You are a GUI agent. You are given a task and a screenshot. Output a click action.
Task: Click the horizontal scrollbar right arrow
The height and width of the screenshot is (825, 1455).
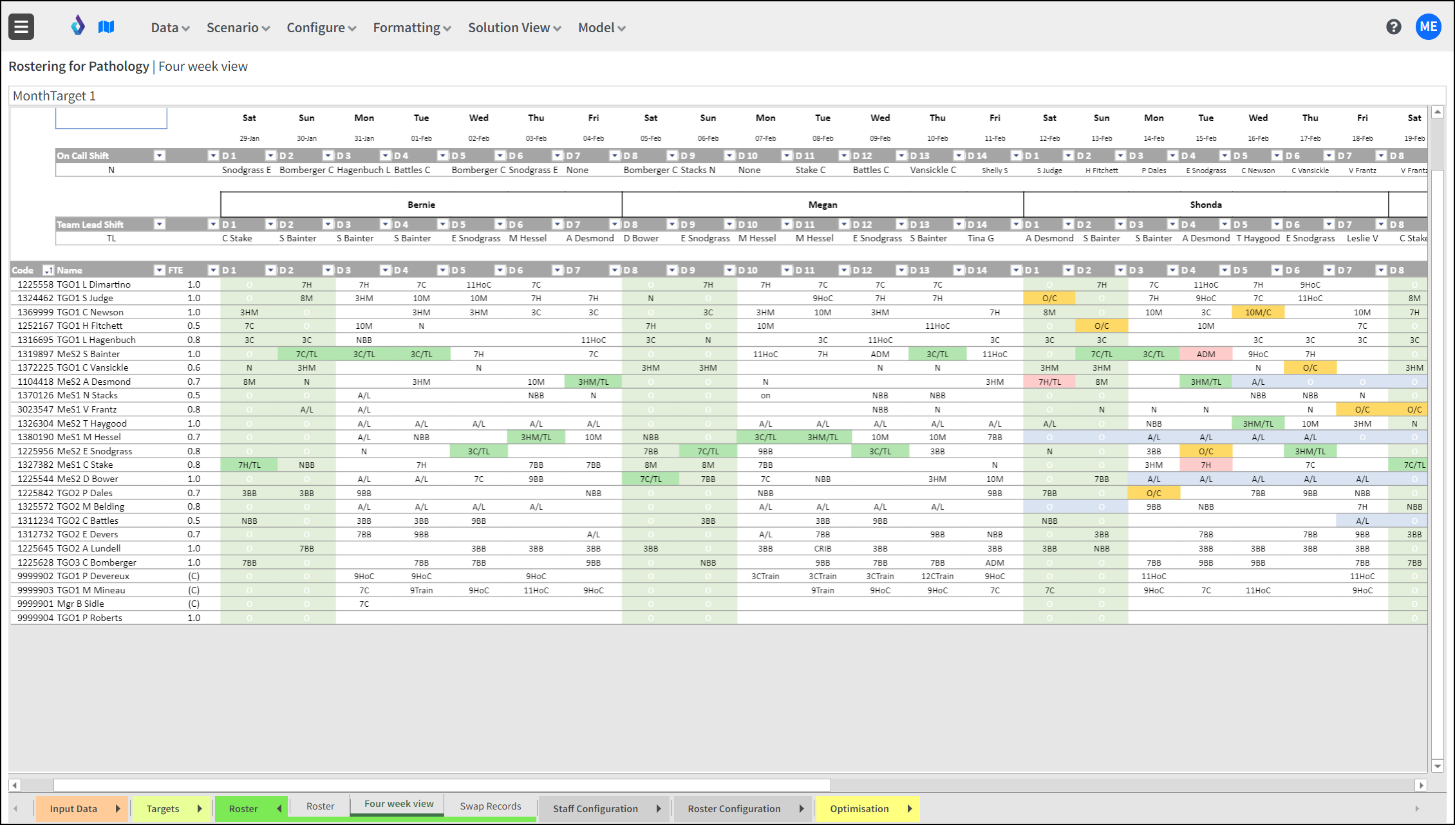(x=1422, y=785)
